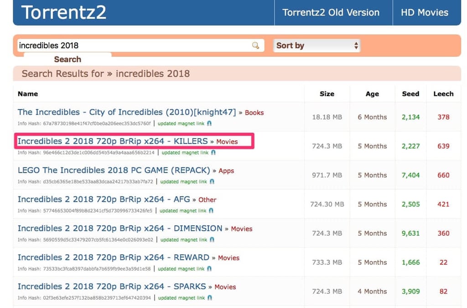
Task: Click the Search tab button
Action: click(x=67, y=59)
